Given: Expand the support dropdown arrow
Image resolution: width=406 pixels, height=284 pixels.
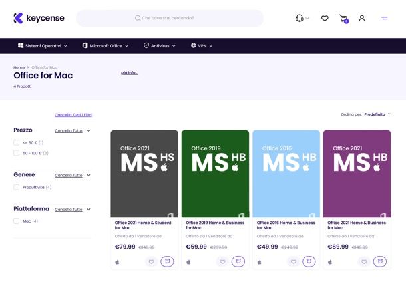Looking at the screenshot, I should click(307, 19).
